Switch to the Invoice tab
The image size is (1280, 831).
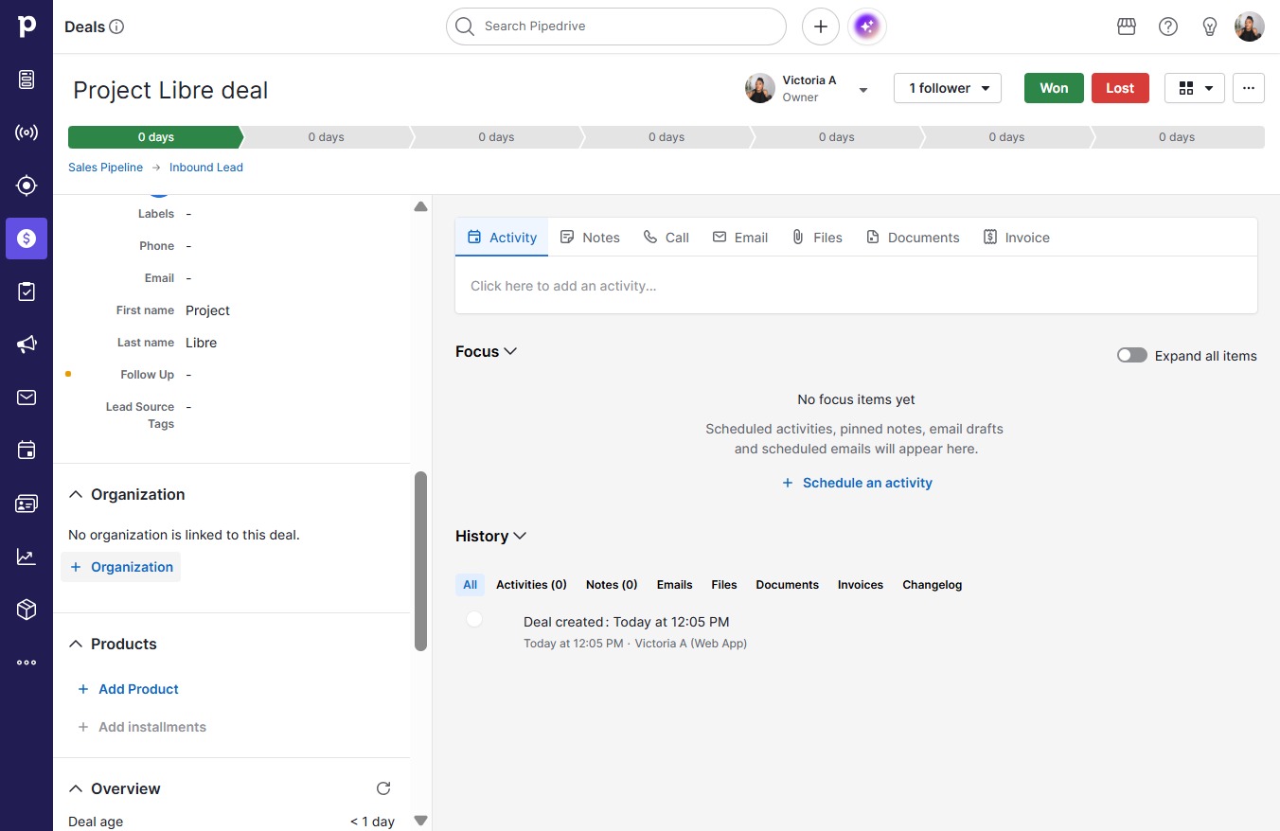1017,238
